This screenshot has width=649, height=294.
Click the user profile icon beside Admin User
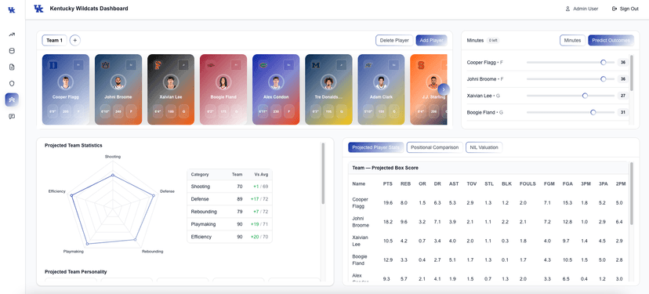(567, 9)
